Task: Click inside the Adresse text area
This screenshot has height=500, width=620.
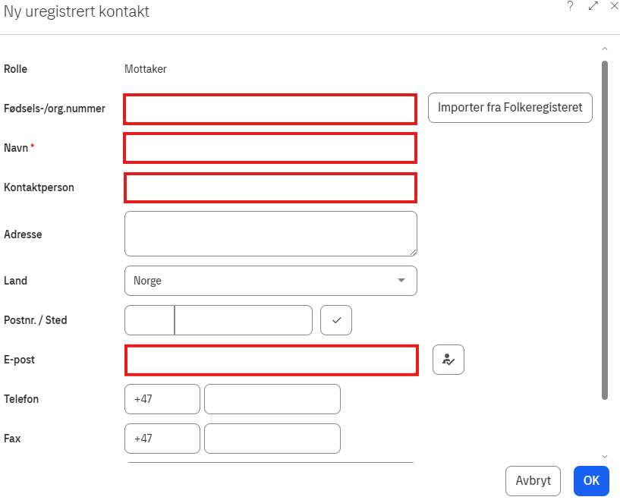Action: coord(270,234)
